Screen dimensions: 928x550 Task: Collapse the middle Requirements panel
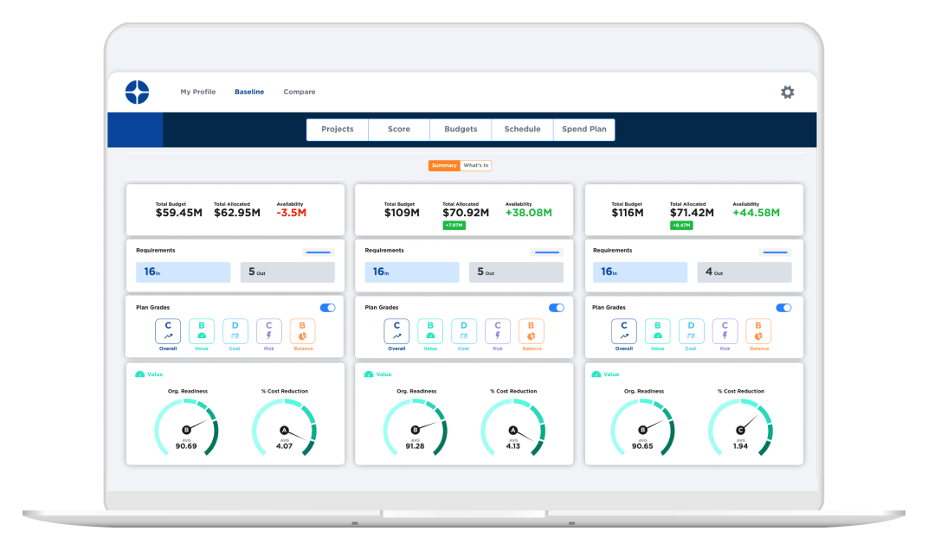pyautogui.click(x=546, y=252)
